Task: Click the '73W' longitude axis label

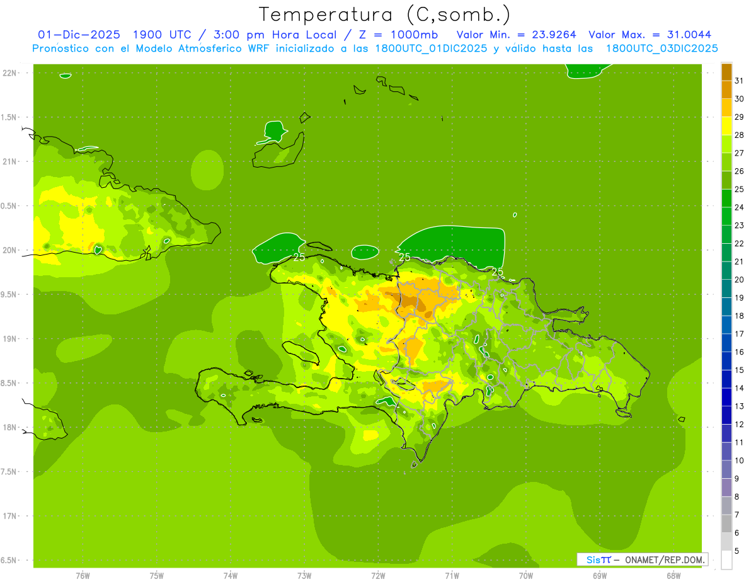Action: pos(304,576)
